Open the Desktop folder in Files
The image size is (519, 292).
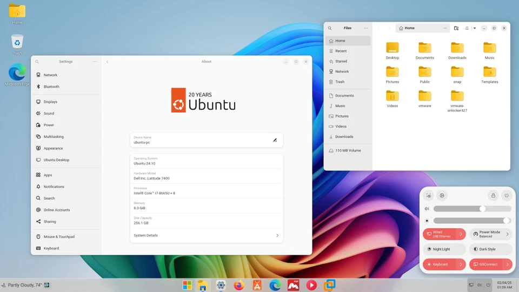point(392,51)
